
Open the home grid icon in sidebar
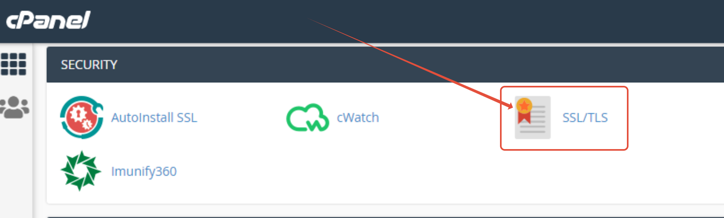(x=13, y=64)
